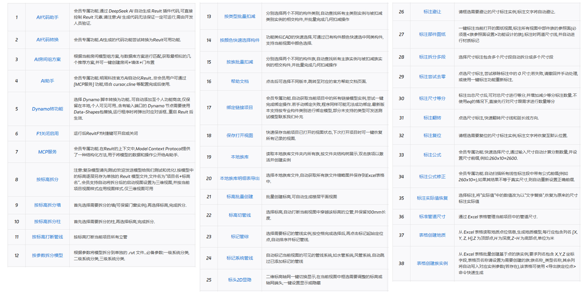Select the 按标高拆分墙 link
The width and height of the screenshot is (588, 294).
[47, 205]
